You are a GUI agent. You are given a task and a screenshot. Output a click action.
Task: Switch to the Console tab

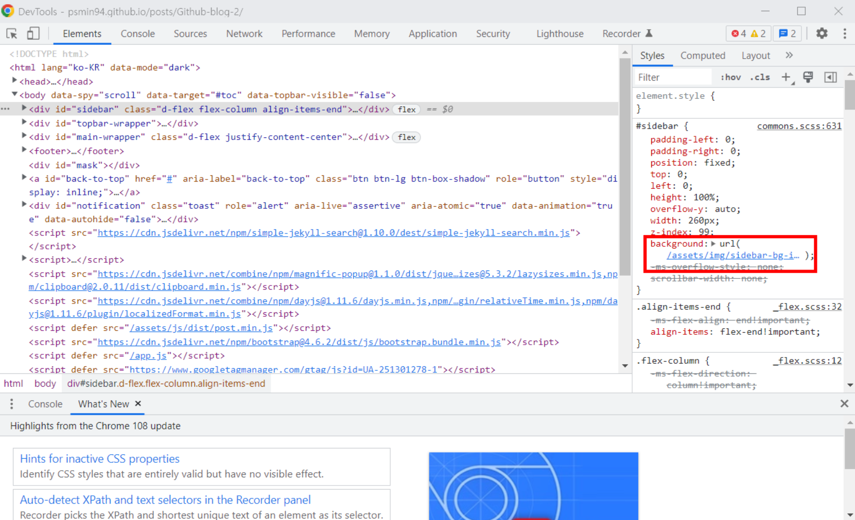tap(137, 33)
